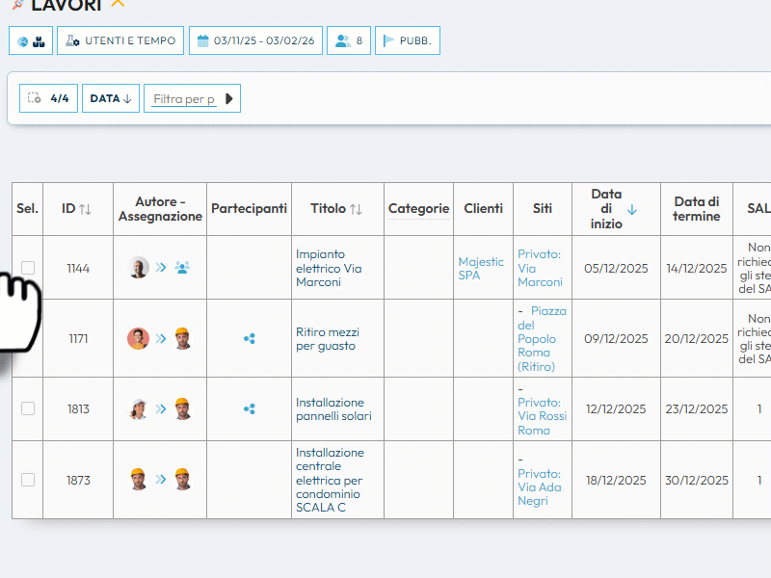Click the group assignee icon for job 1144
The image size is (771, 578).
tap(182, 268)
